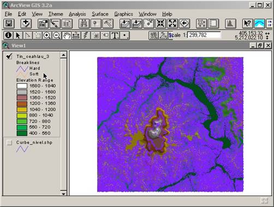Select the Text (T) tool

click(115, 35)
